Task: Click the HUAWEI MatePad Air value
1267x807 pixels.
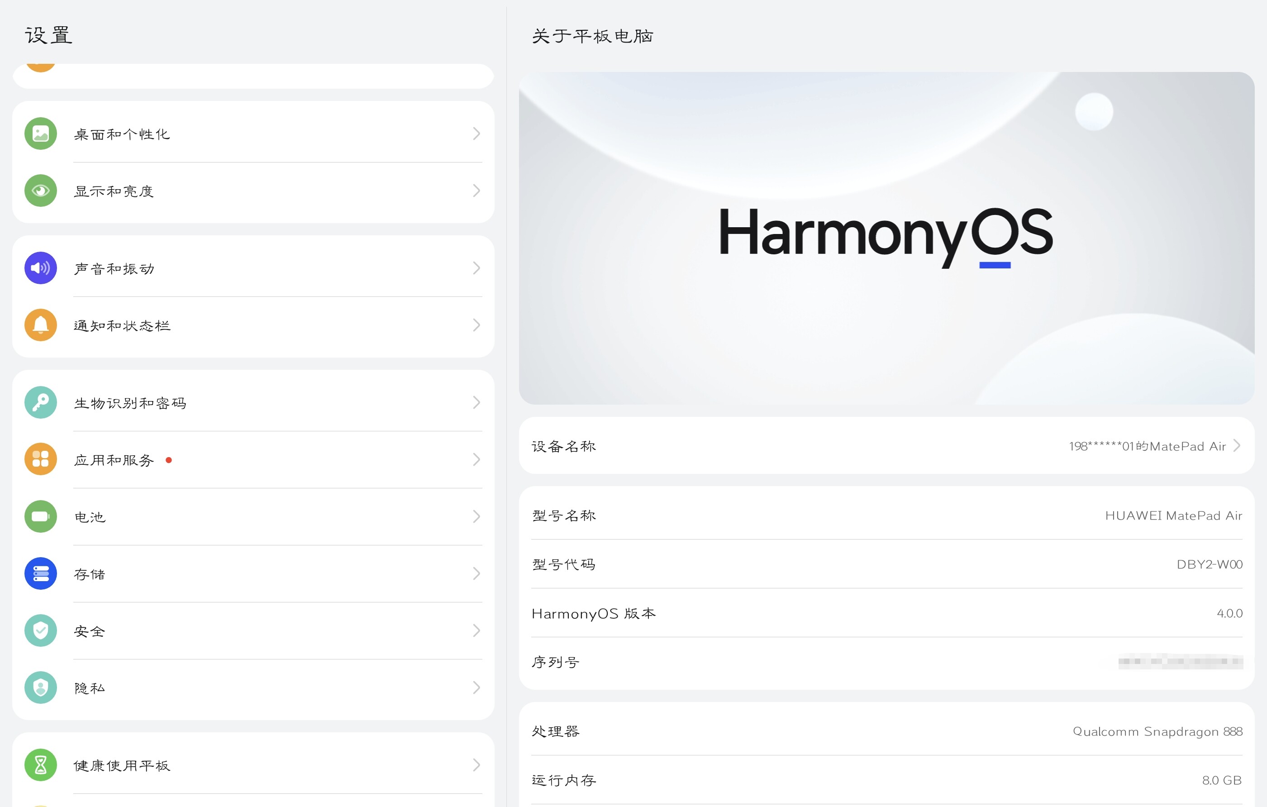Action: (x=1174, y=516)
